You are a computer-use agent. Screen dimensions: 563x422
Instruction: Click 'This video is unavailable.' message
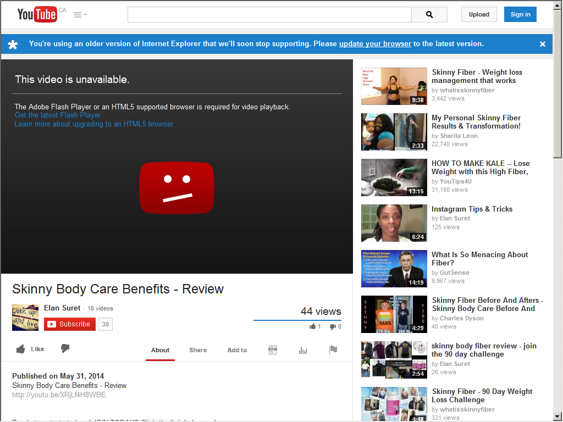72,79
